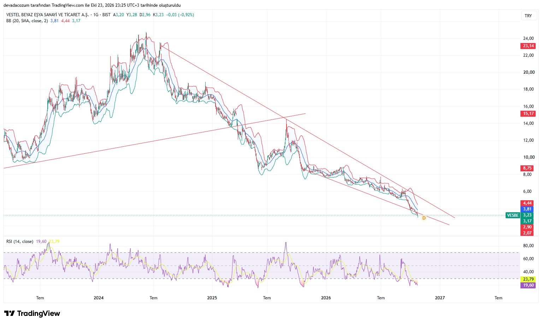
Task: Click the green VESBE symbol tag
Action: (513, 215)
